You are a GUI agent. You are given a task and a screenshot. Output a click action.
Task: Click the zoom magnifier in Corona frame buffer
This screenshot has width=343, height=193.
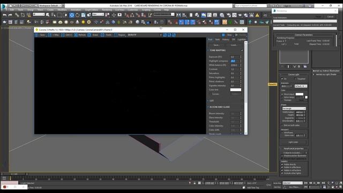[165, 35]
